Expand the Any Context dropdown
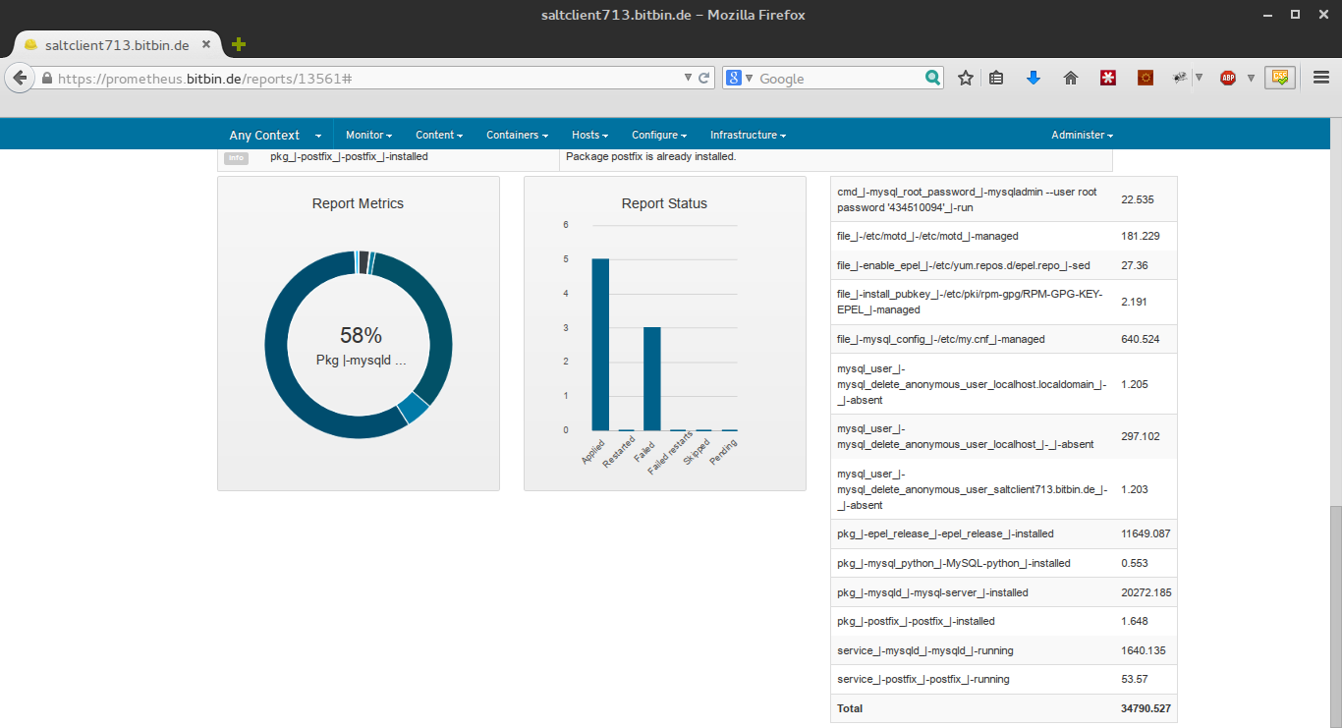The height and width of the screenshot is (728, 1342). [x=275, y=136]
